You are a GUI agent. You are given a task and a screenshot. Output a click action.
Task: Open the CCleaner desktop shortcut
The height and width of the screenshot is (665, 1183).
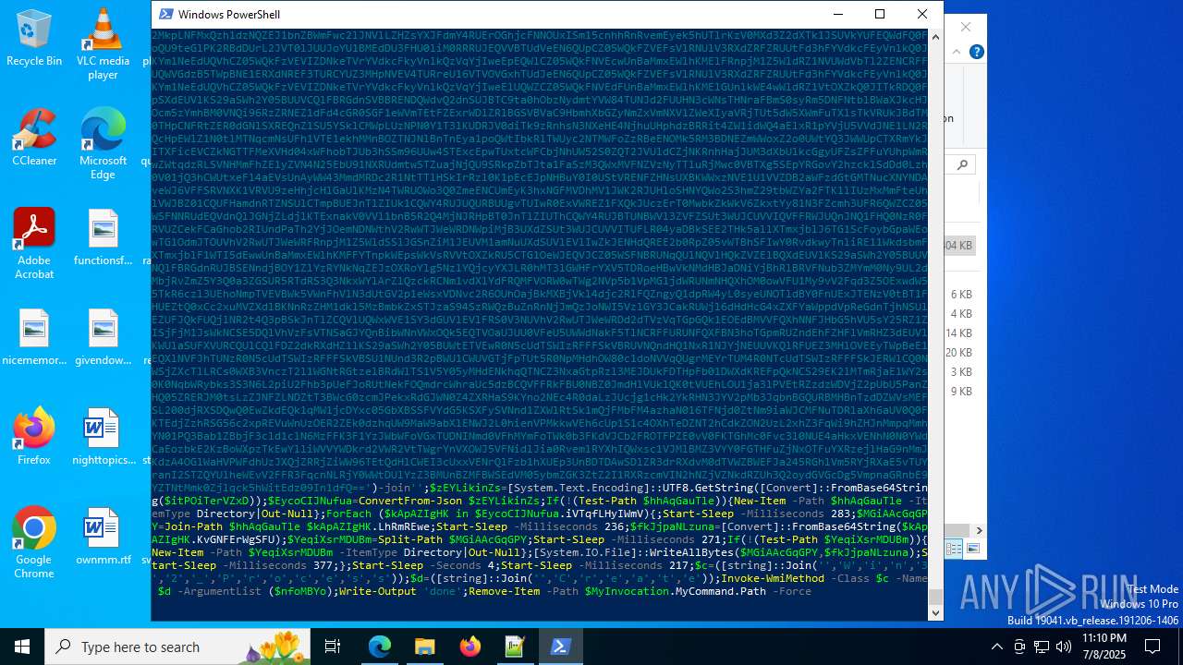click(x=34, y=138)
